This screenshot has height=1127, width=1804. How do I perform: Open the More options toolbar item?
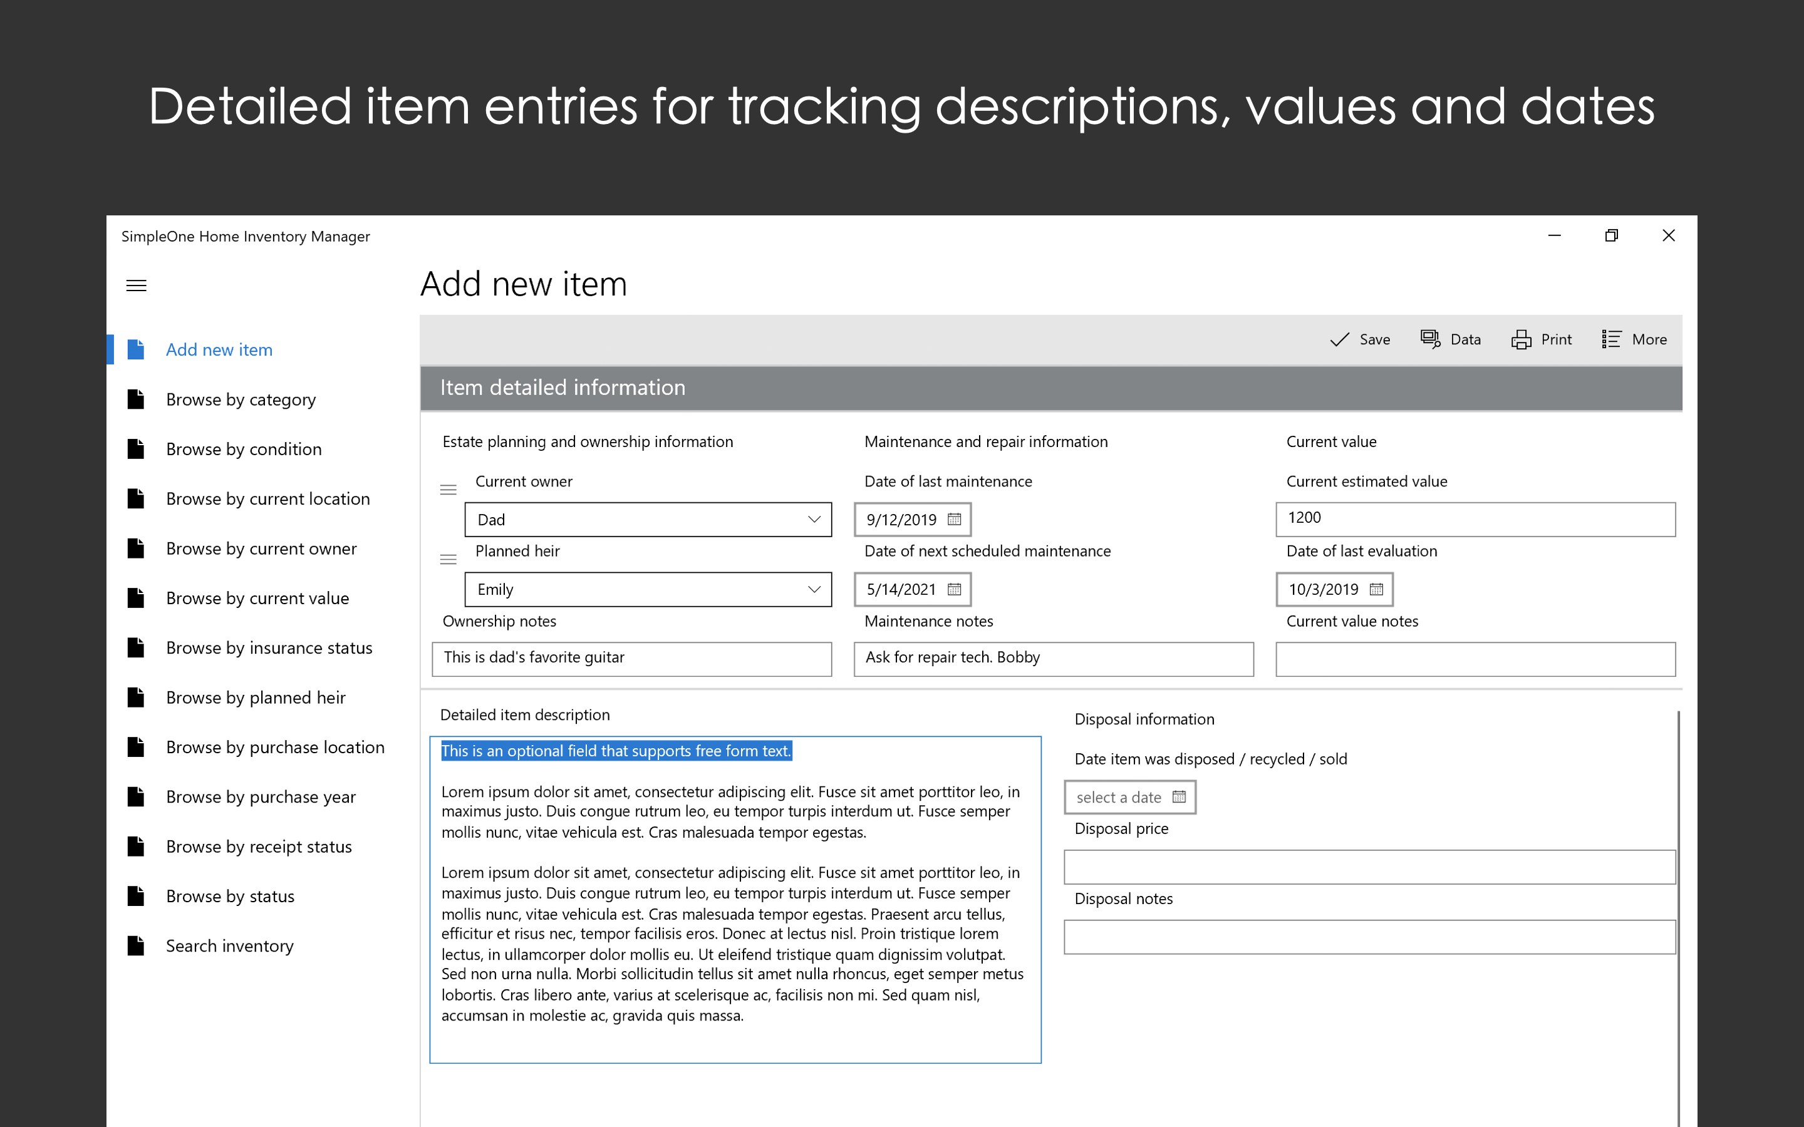pyautogui.click(x=1612, y=339)
